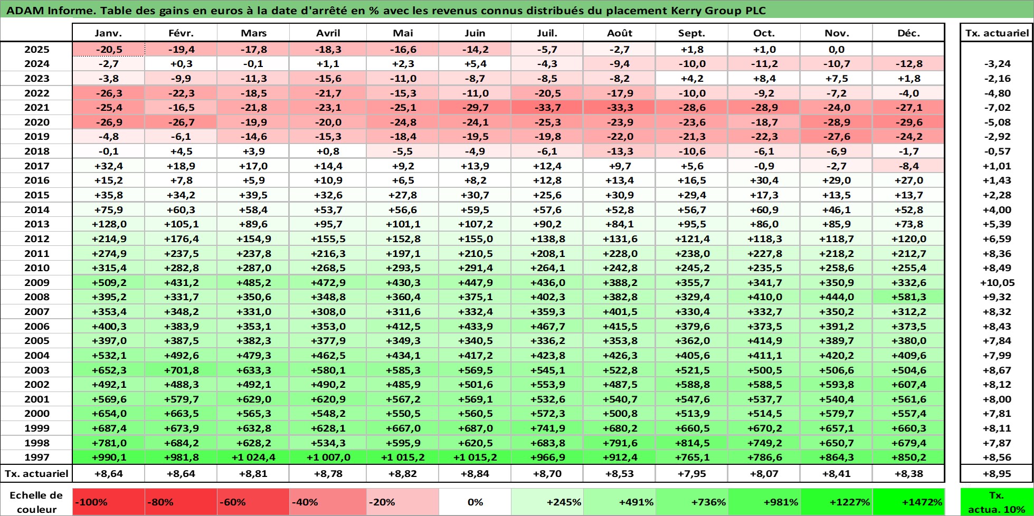Screen dimensions: 1034x516
Task: Click the Echelle de couleur label
Action: point(36,502)
